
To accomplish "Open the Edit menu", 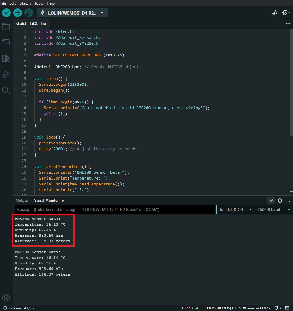I will (x=13, y=3).
